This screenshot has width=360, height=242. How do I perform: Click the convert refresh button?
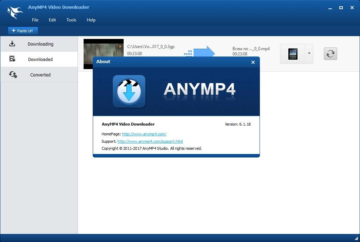click(330, 54)
